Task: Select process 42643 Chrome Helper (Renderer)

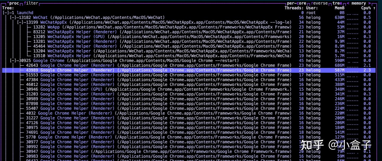Action: tap(189, 65)
